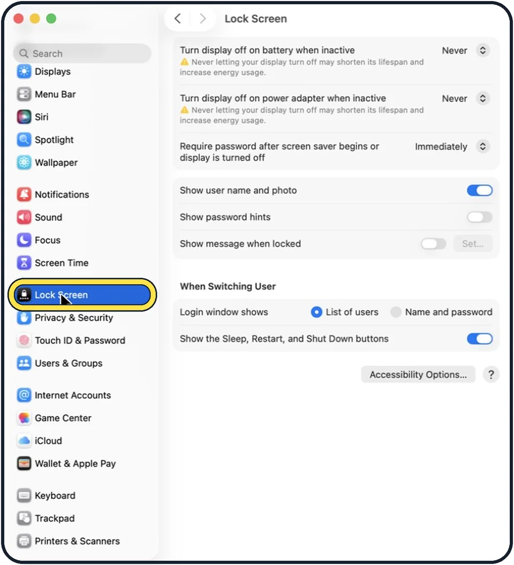
Task: Click the Notifications bell icon
Action: coord(24,195)
